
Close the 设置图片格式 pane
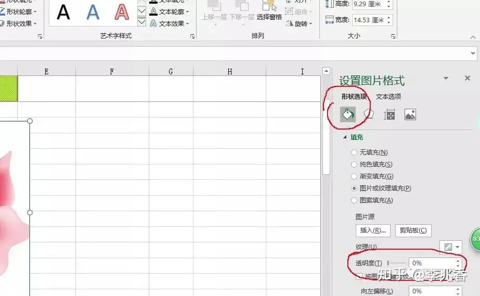click(x=468, y=78)
